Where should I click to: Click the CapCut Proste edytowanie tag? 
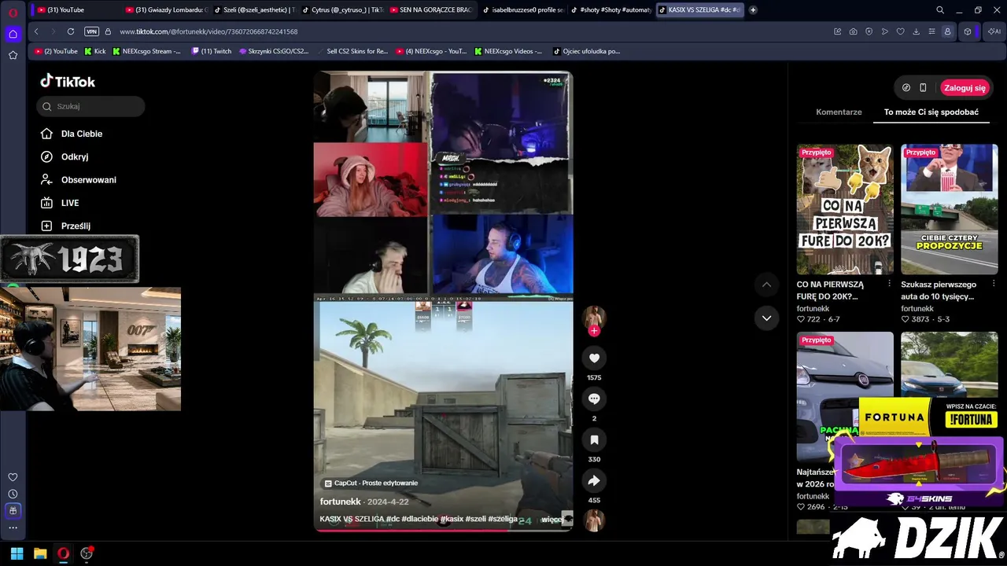coord(371,483)
